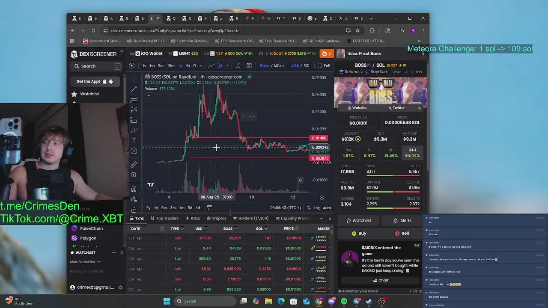Open the Fibonacci retracement tool
Image resolution: width=548 pixels, height=308 pixels.
tap(134, 99)
